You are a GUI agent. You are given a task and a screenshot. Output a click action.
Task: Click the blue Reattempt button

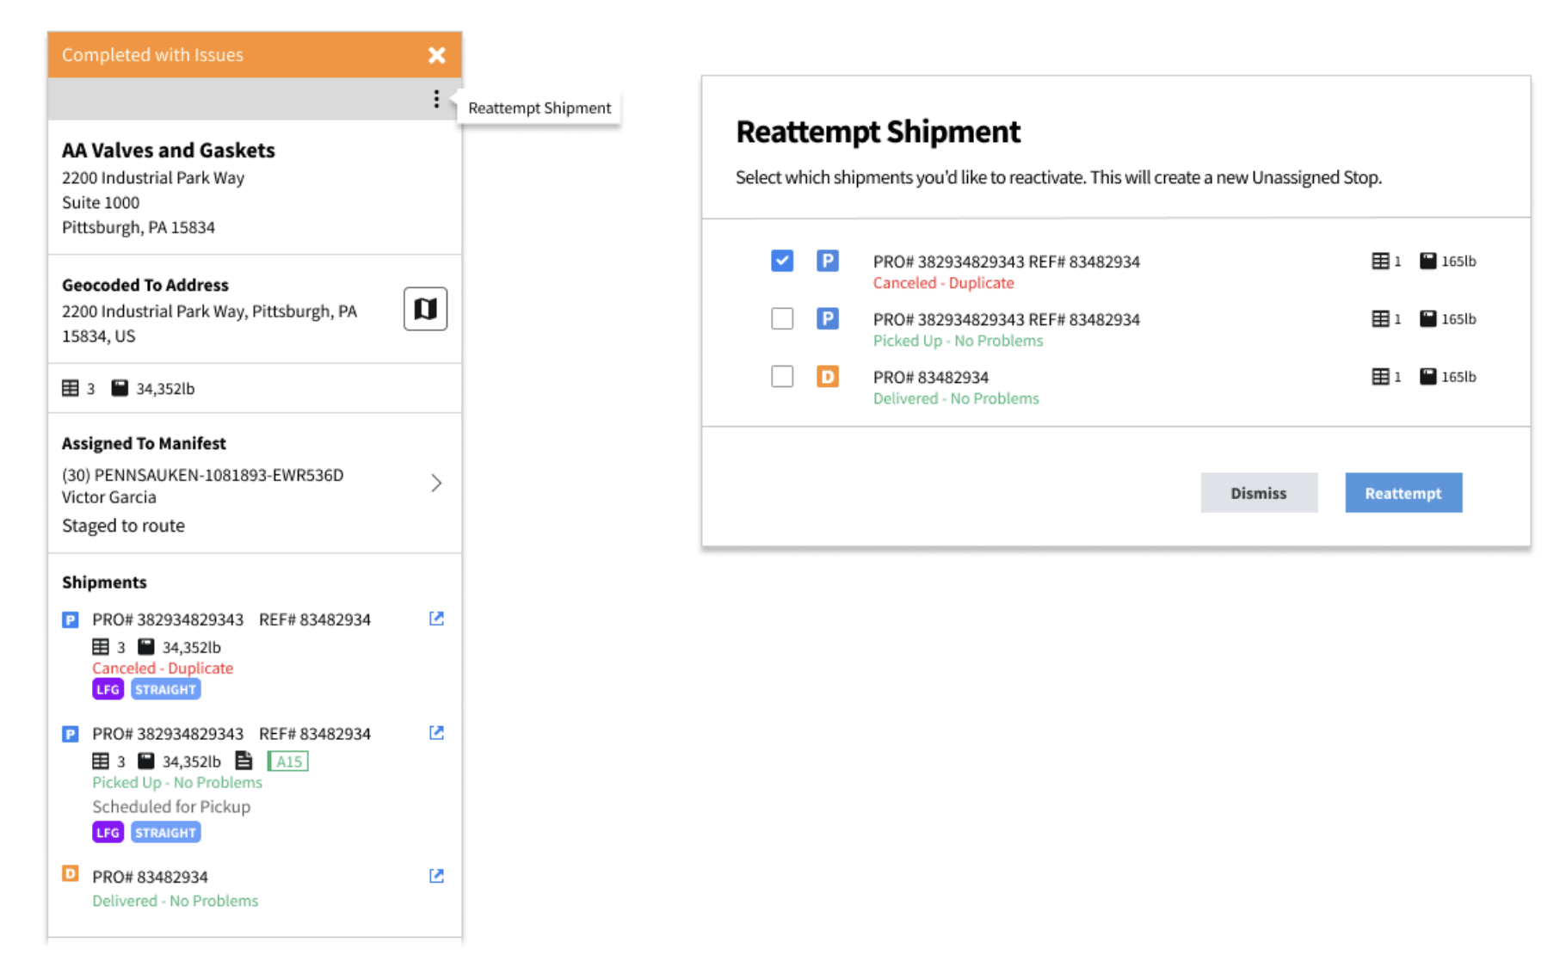[1403, 493]
